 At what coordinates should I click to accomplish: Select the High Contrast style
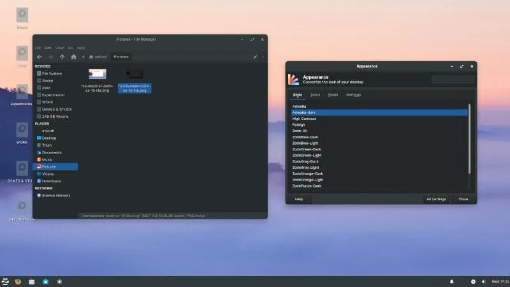click(x=305, y=119)
